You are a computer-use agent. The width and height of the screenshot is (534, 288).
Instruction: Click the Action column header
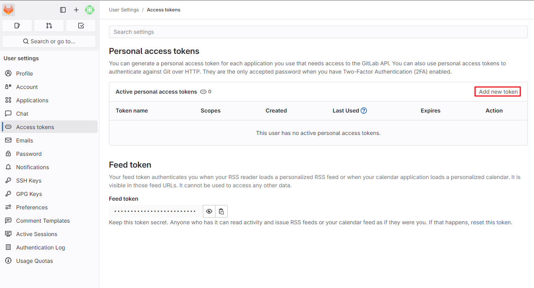494,111
